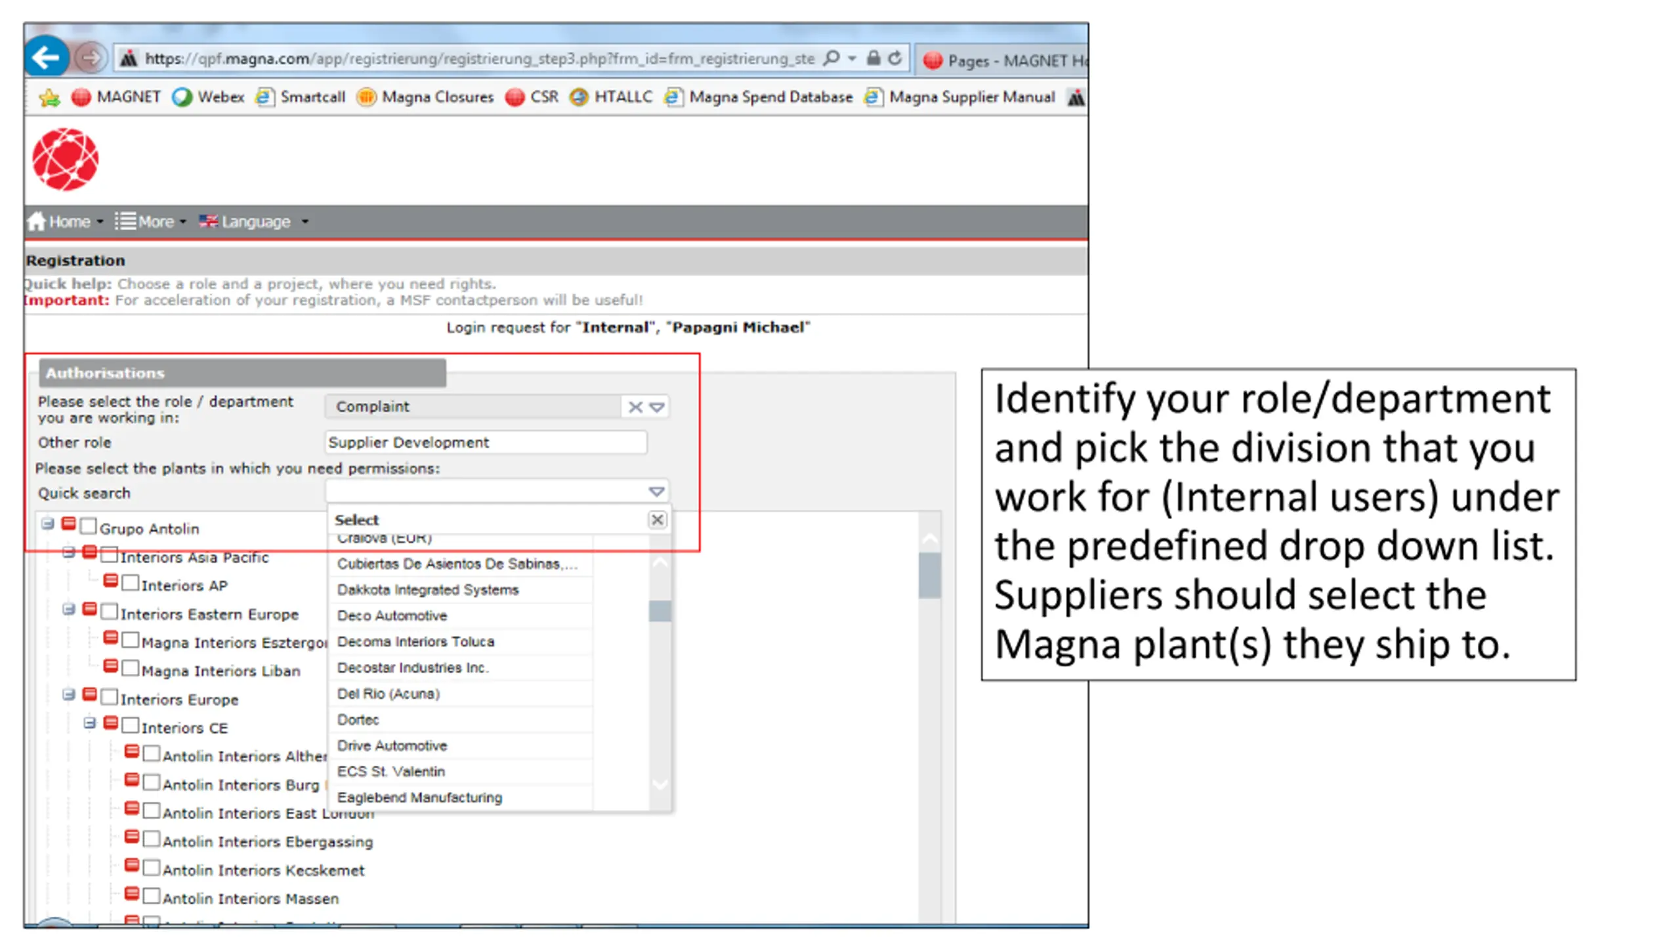Clear the Complaint role selection with X
The width and height of the screenshot is (1680, 945).
pos(635,407)
